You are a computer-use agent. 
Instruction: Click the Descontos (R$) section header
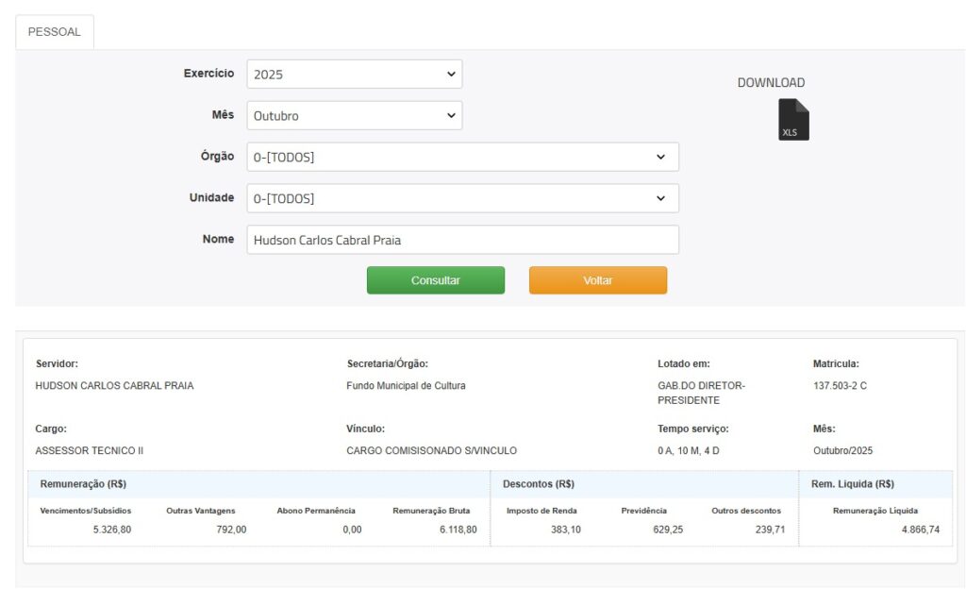(x=539, y=484)
